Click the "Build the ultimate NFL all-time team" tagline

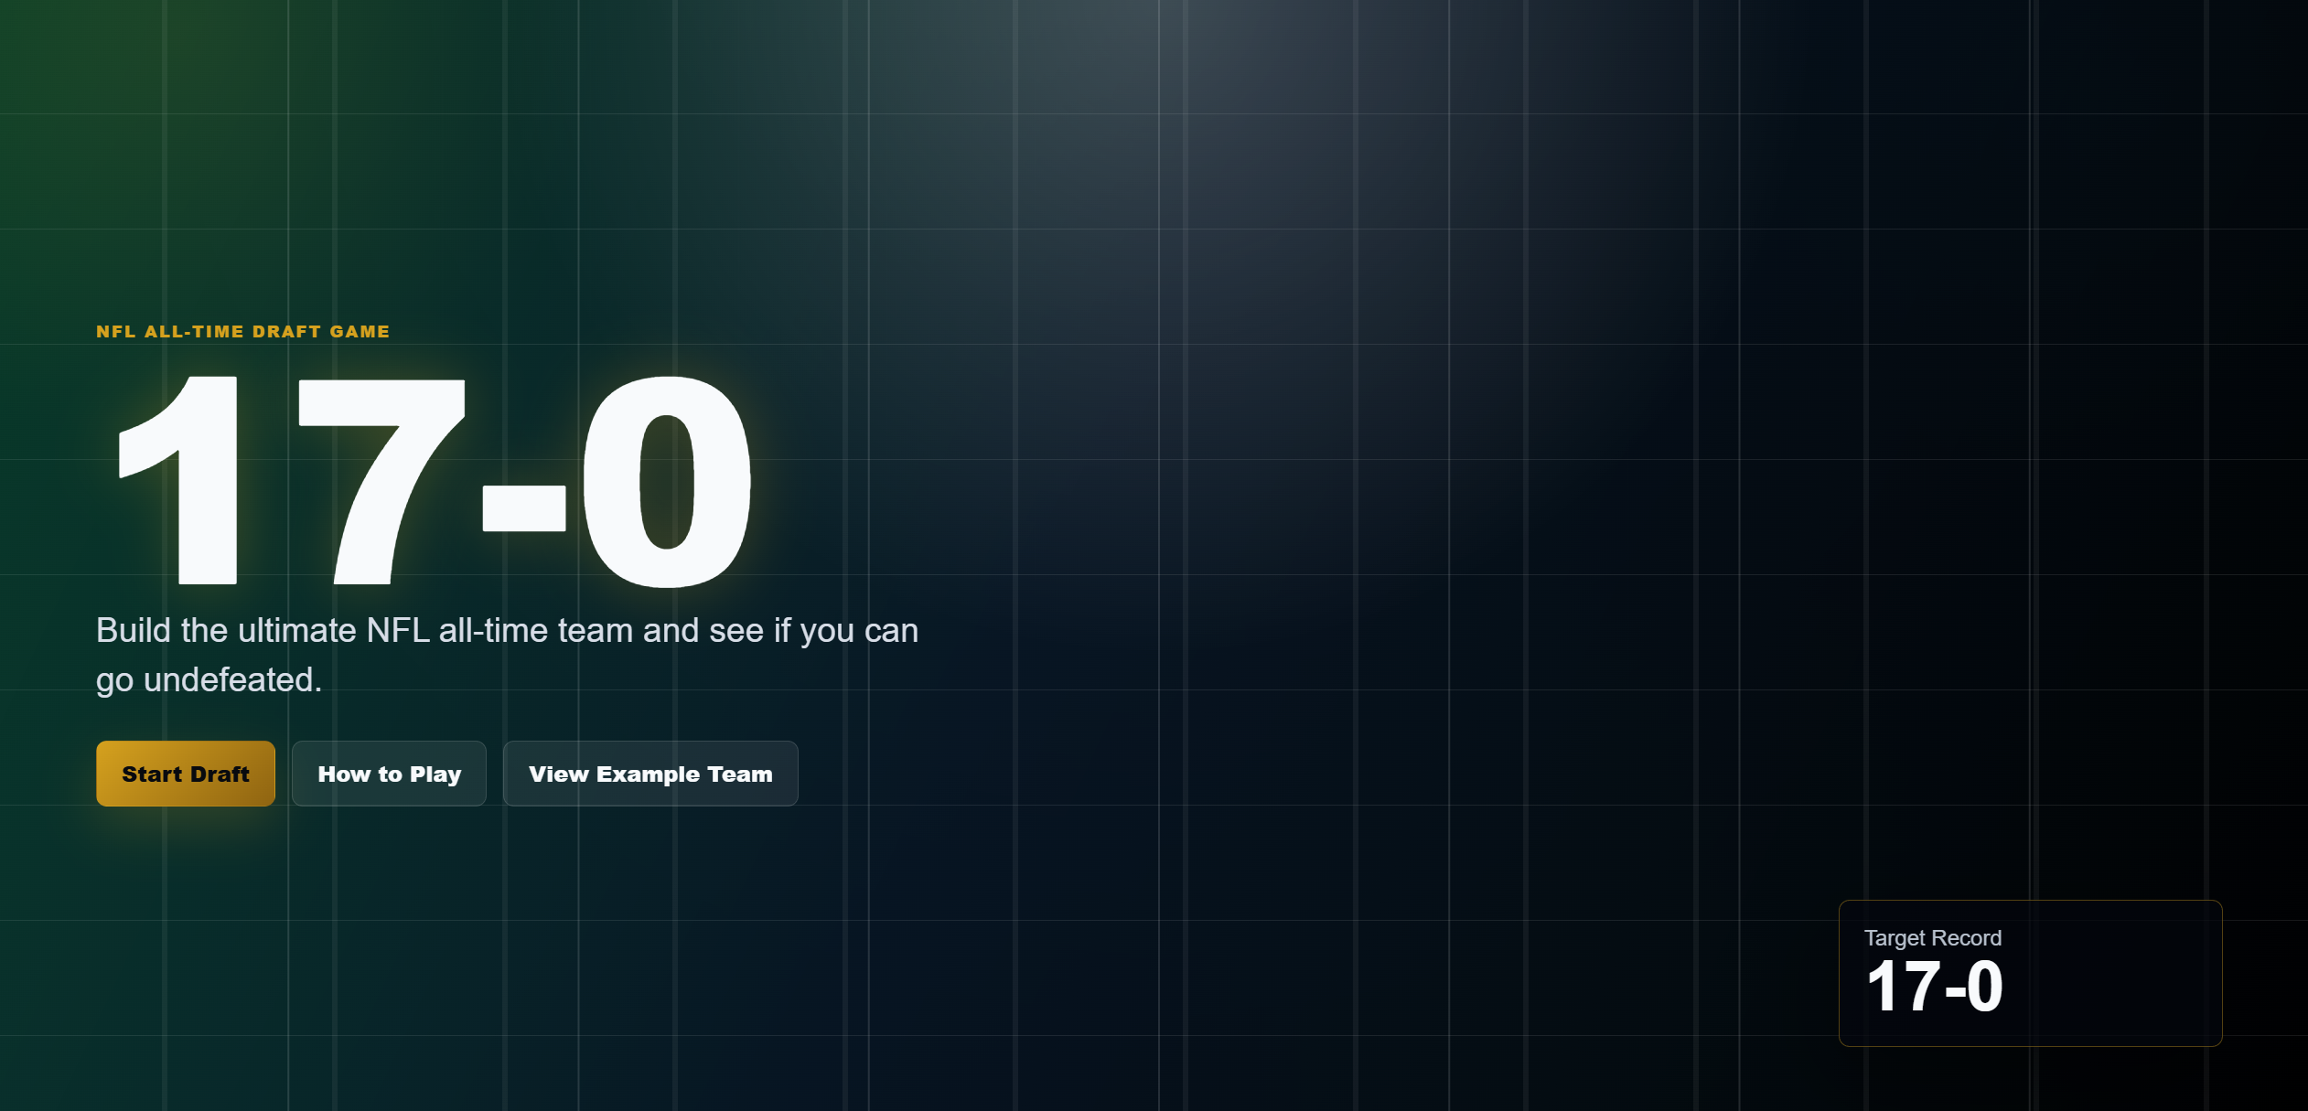507,655
